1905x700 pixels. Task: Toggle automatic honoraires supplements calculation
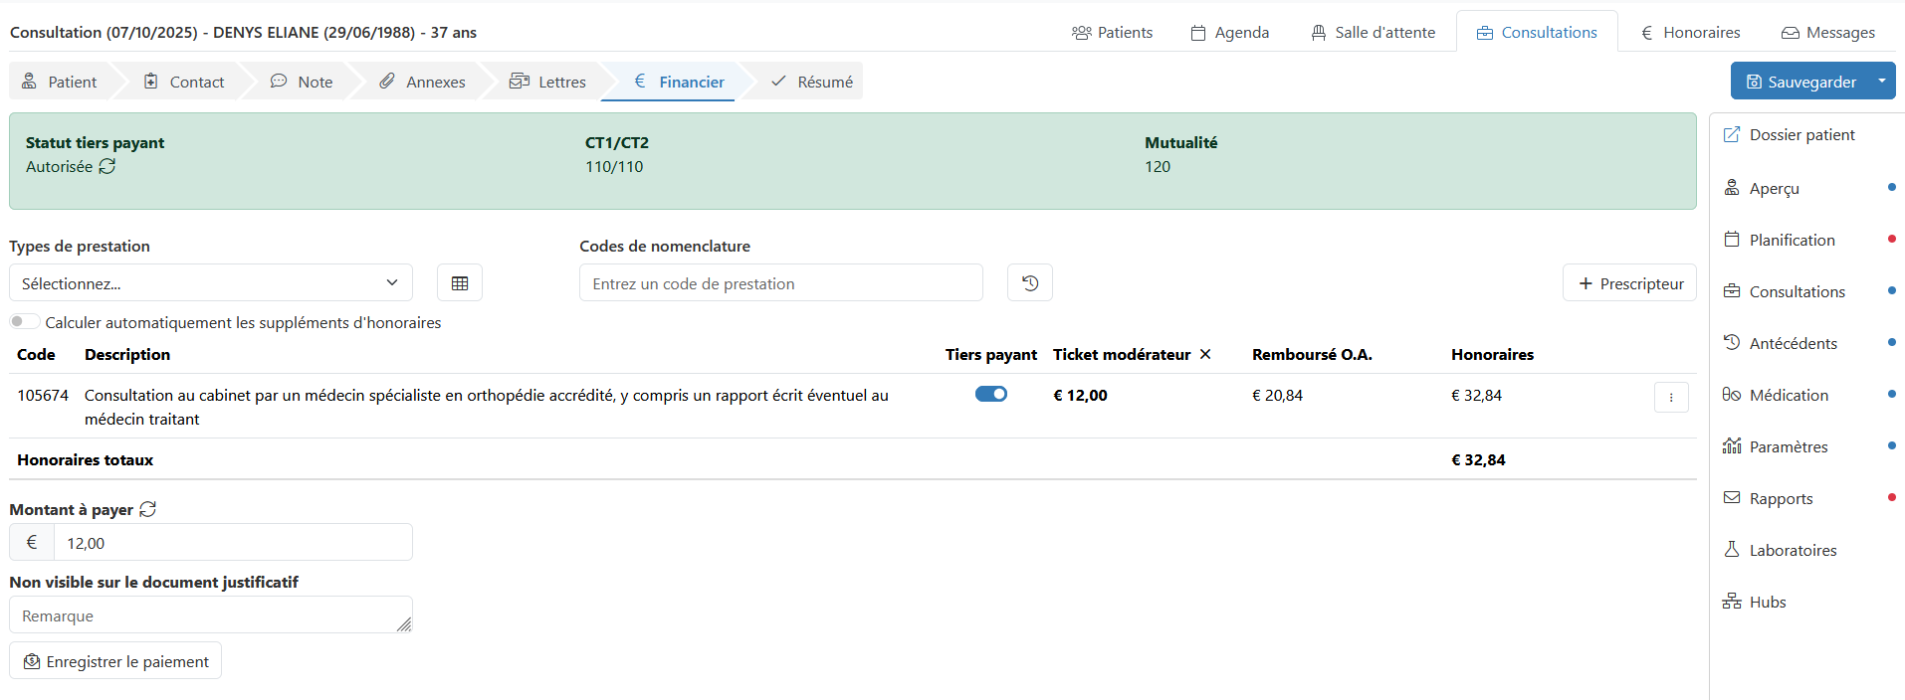point(24,321)
